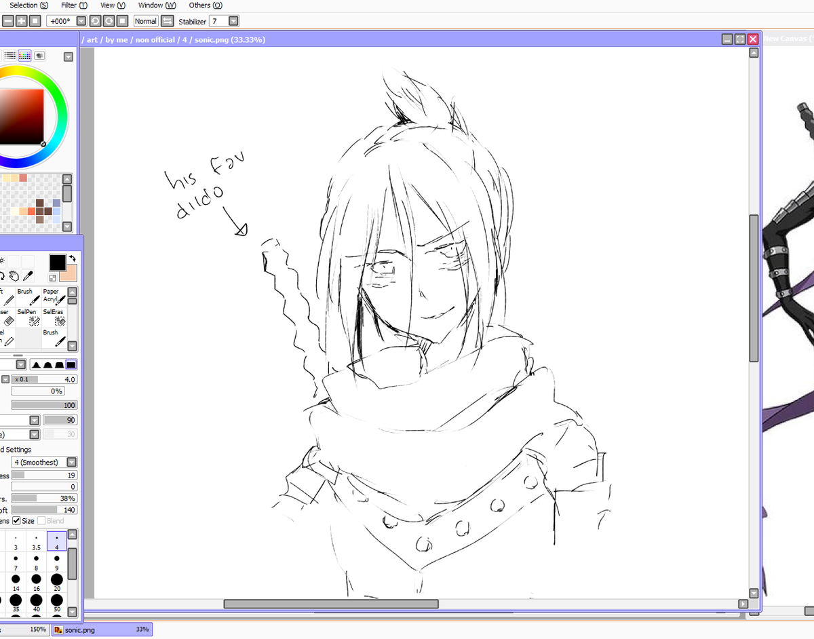Choose the third brush edge shape
The image size is (814, 639).
click(x=59, y=365)
